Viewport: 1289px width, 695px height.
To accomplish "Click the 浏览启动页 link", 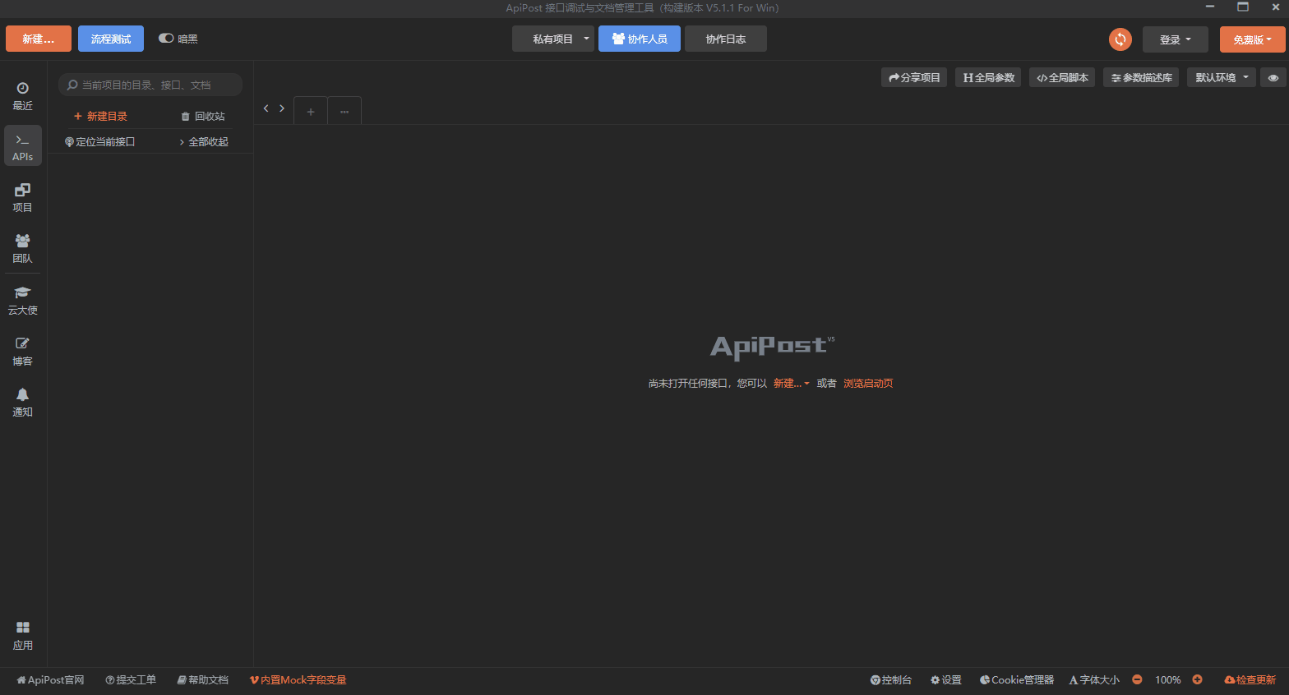I will coord(868,384).
